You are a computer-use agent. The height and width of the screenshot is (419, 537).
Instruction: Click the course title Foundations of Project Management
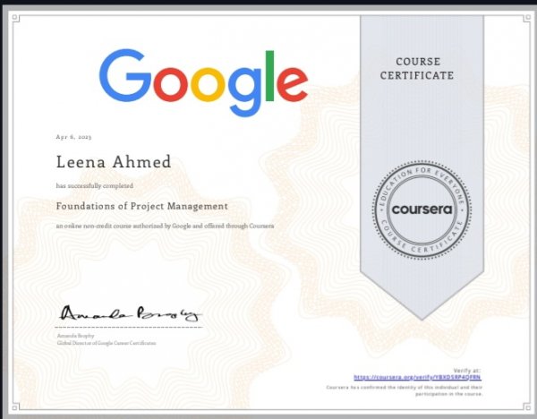tap(141, 206)
